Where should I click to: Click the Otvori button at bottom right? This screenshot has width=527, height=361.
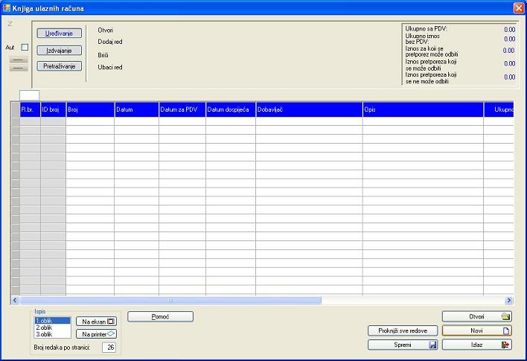(x=477, y=316)
